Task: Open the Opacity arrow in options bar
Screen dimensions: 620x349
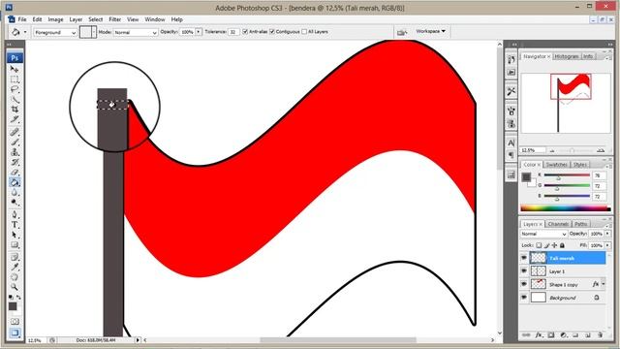Action: tap(198, 32)
